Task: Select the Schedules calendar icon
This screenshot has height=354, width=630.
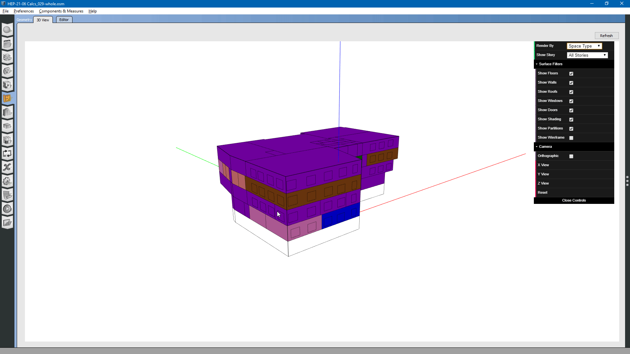Action: tap(7, 44)
